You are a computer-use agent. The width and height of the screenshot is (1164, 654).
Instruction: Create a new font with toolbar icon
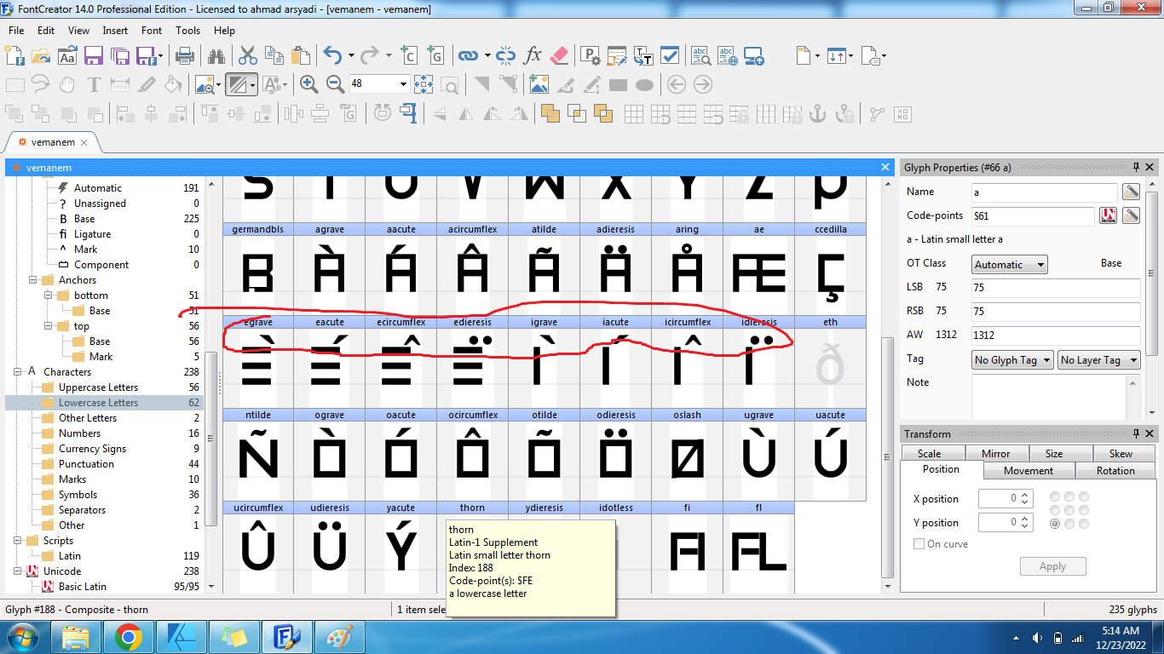tap(14, 56)
